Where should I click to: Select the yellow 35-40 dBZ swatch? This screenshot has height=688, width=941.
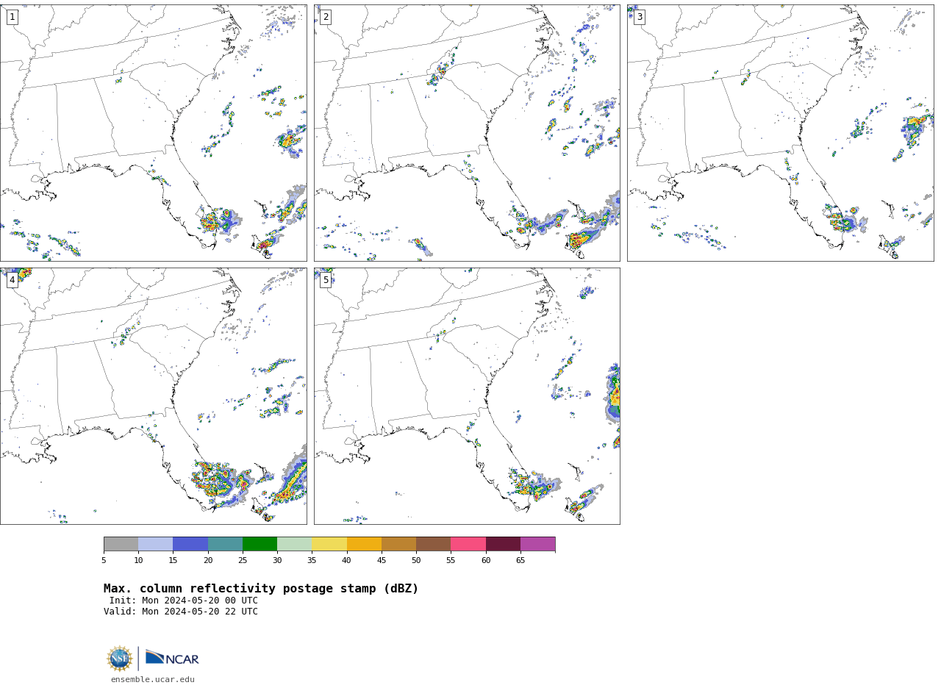[x=329, y=544]
